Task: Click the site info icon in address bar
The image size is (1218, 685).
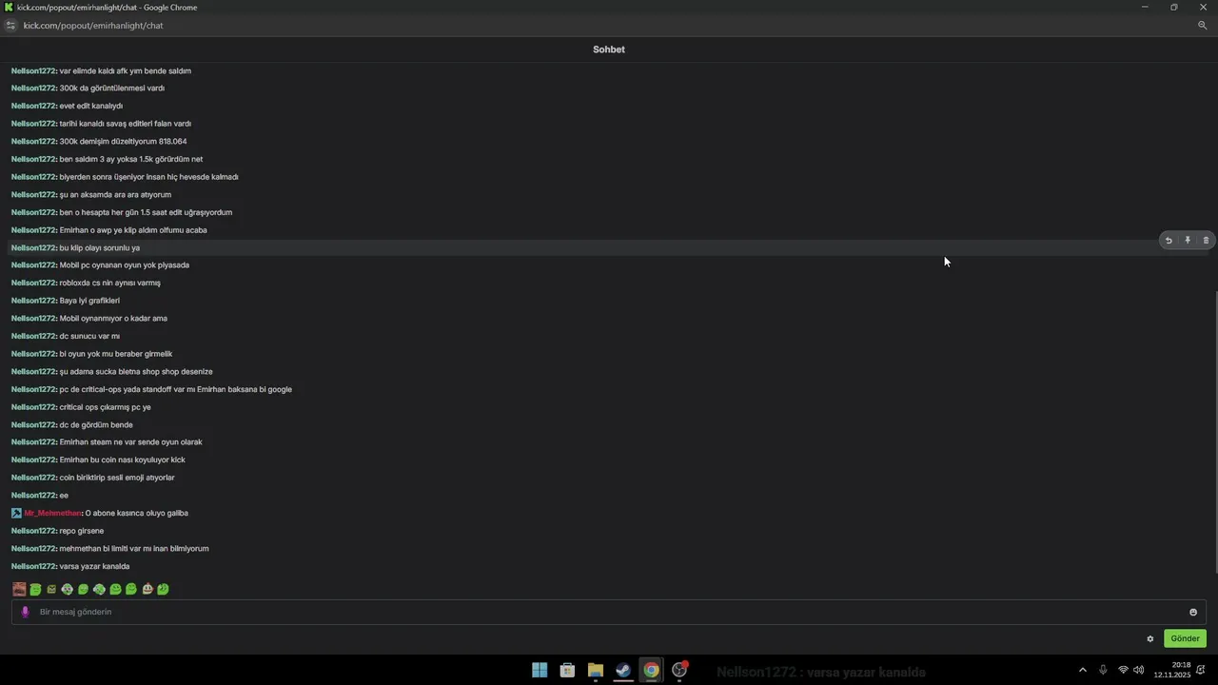Action: [10, 26]
